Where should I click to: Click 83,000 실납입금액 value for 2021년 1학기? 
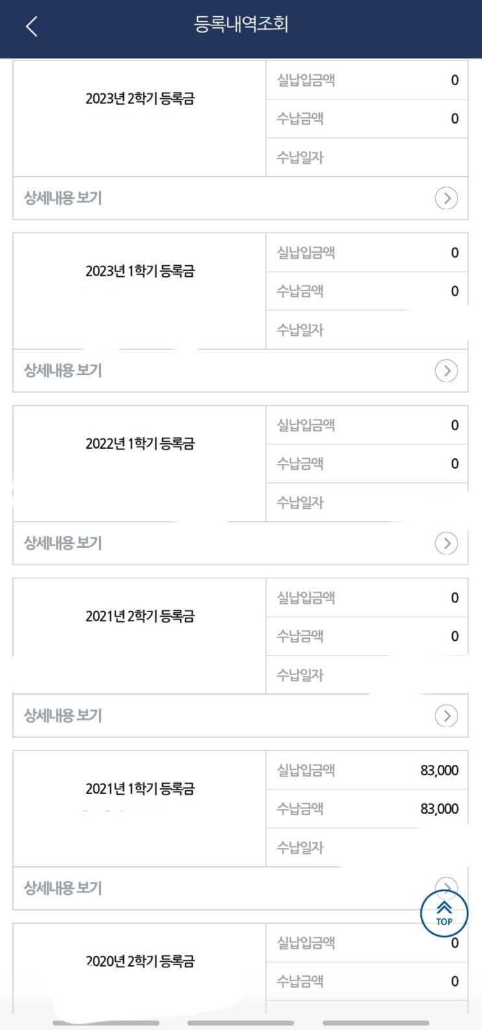(x=439, y=771)
